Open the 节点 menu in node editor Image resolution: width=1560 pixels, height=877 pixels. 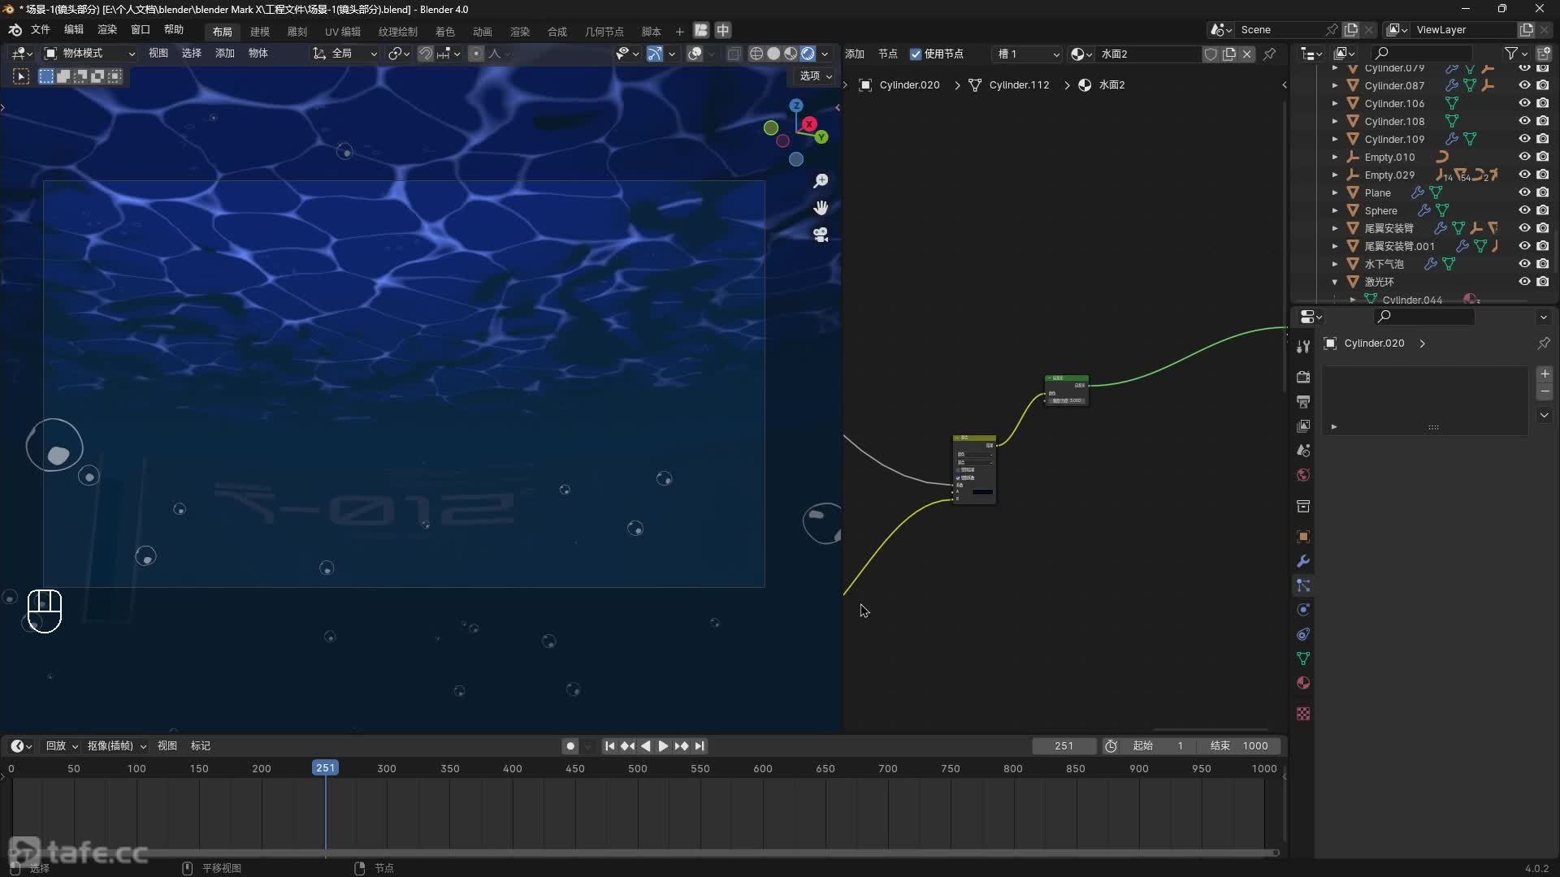click(x=888, y=54)
